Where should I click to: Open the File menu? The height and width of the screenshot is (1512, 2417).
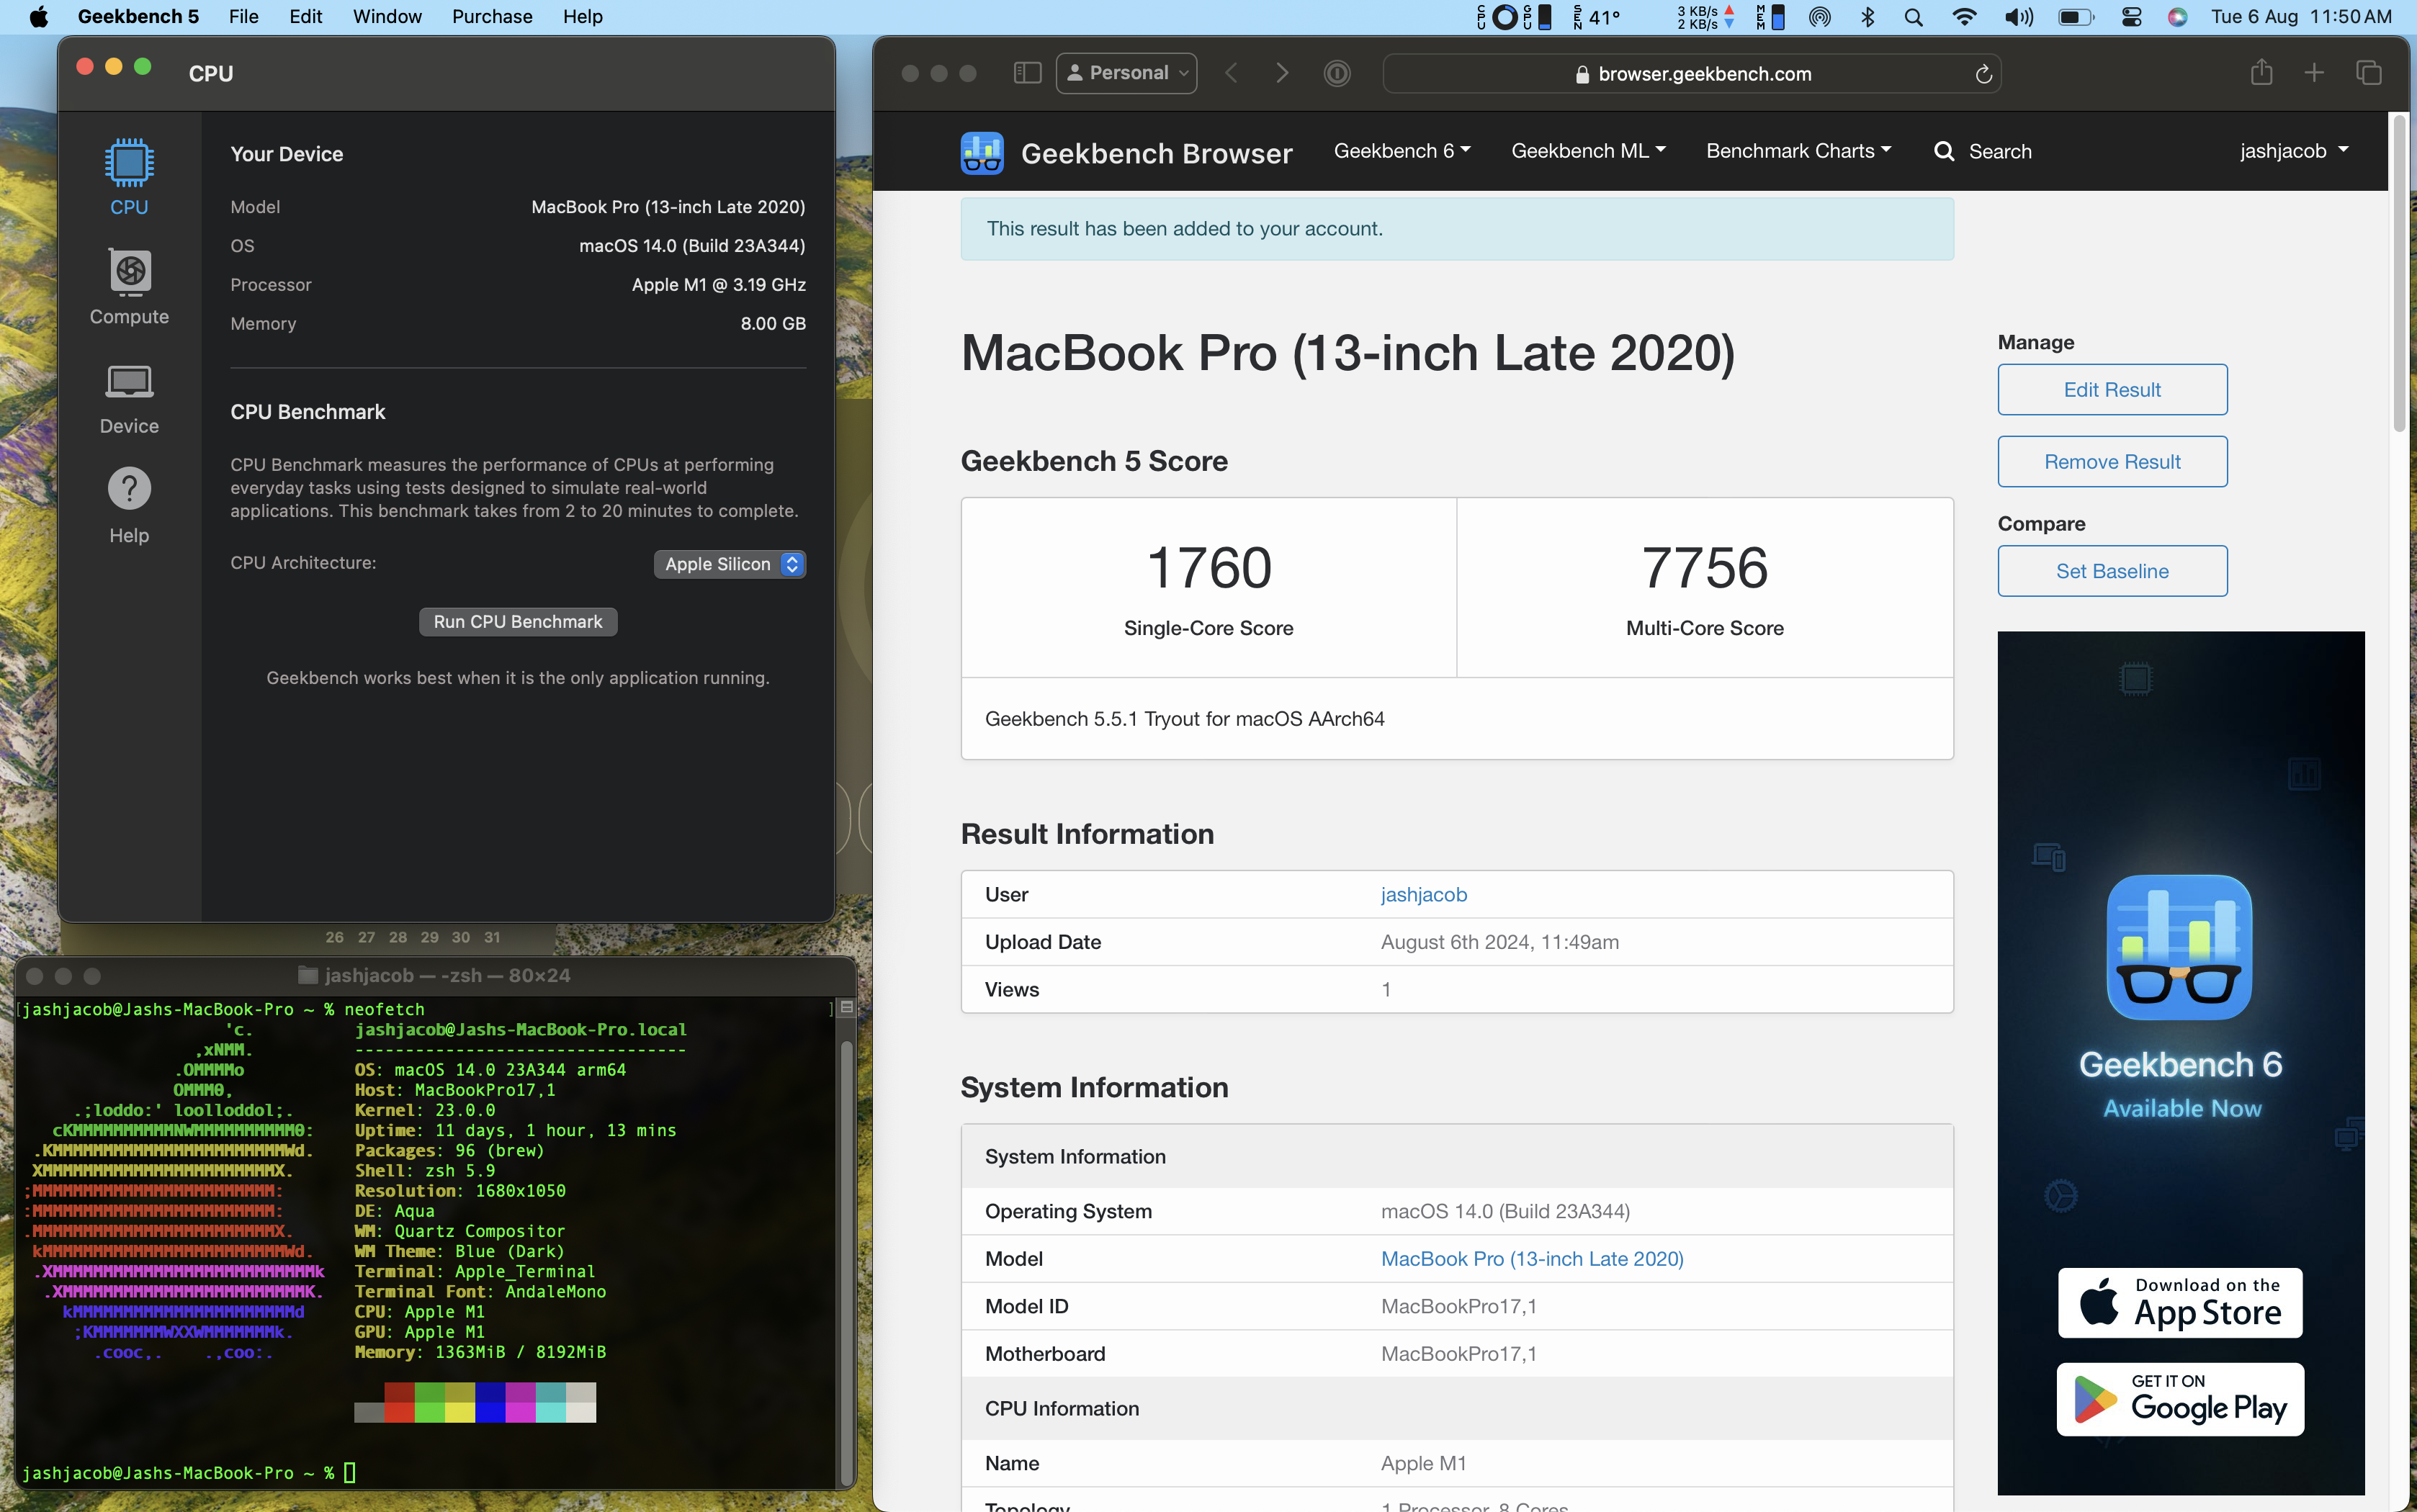243,17
